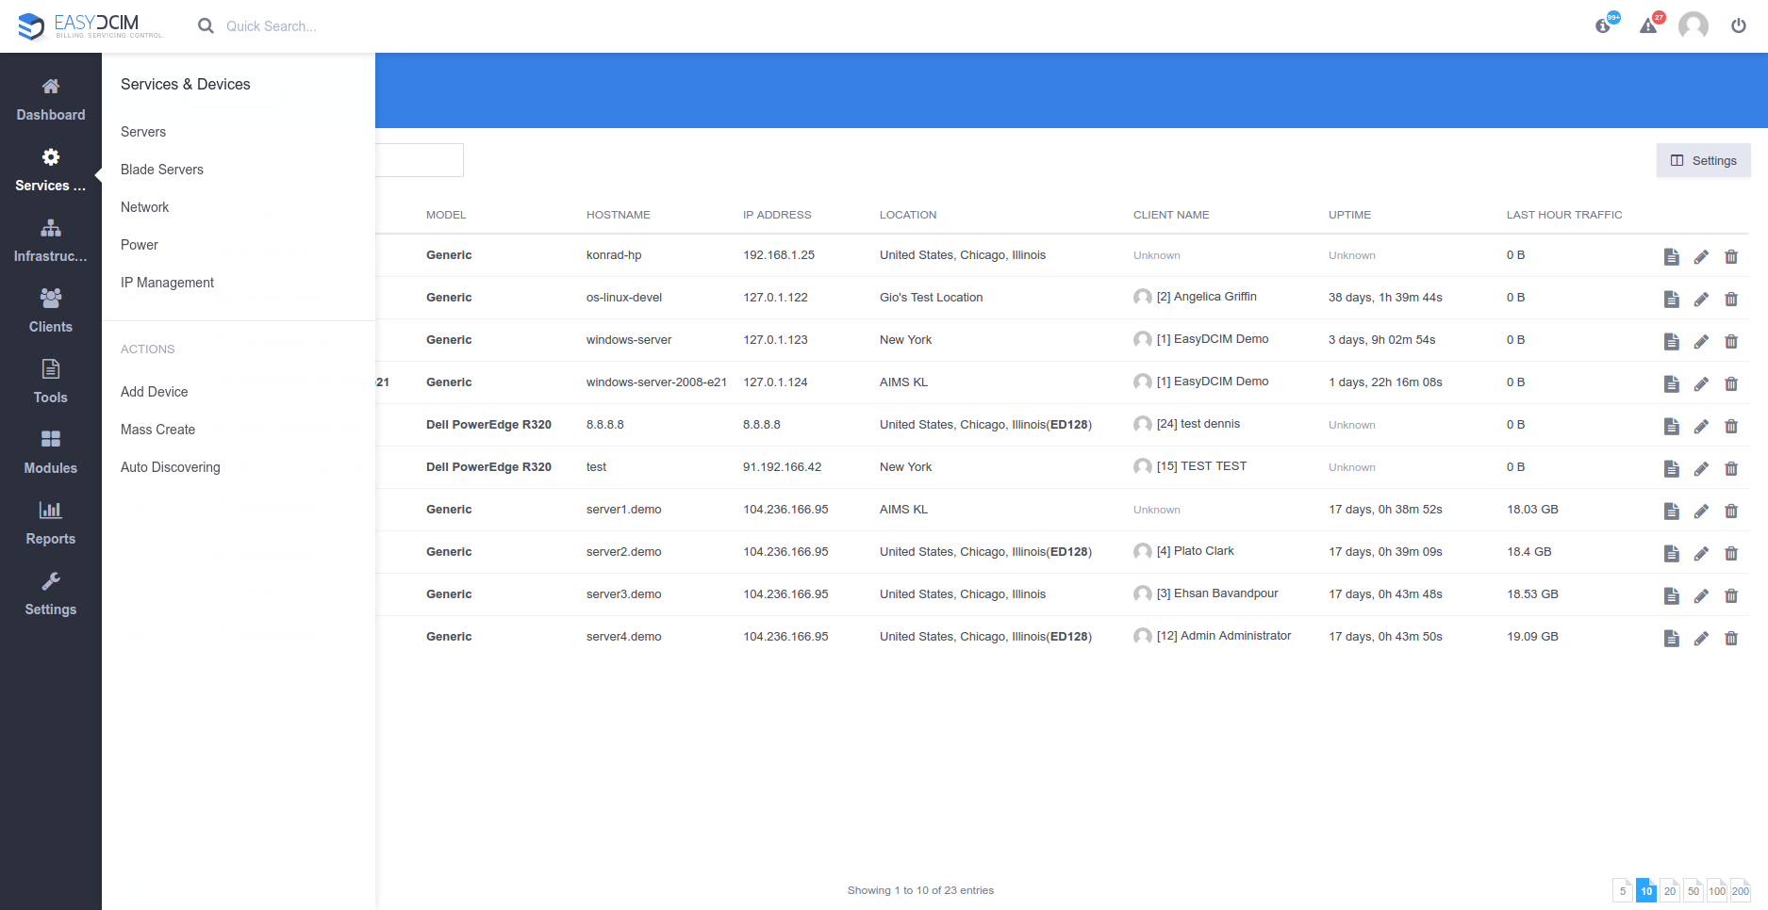Select the Services gear icon in sidebar

click(51, 157)
